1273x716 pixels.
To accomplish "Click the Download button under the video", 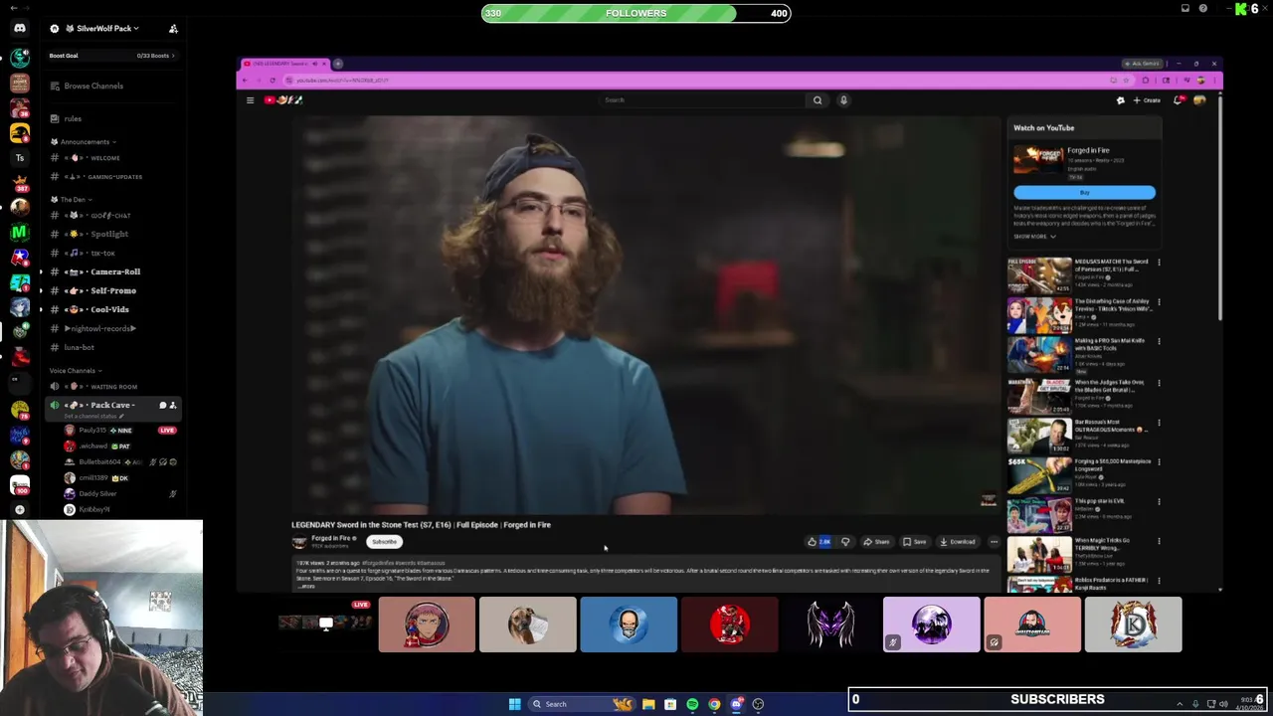I will click(x=957, y=542).
